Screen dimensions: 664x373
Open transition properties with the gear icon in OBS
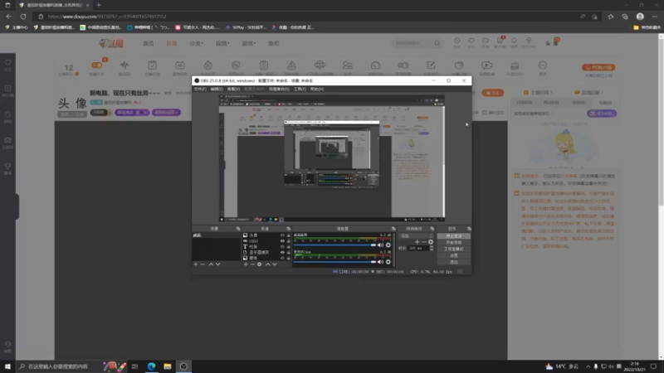click(431, 242)
